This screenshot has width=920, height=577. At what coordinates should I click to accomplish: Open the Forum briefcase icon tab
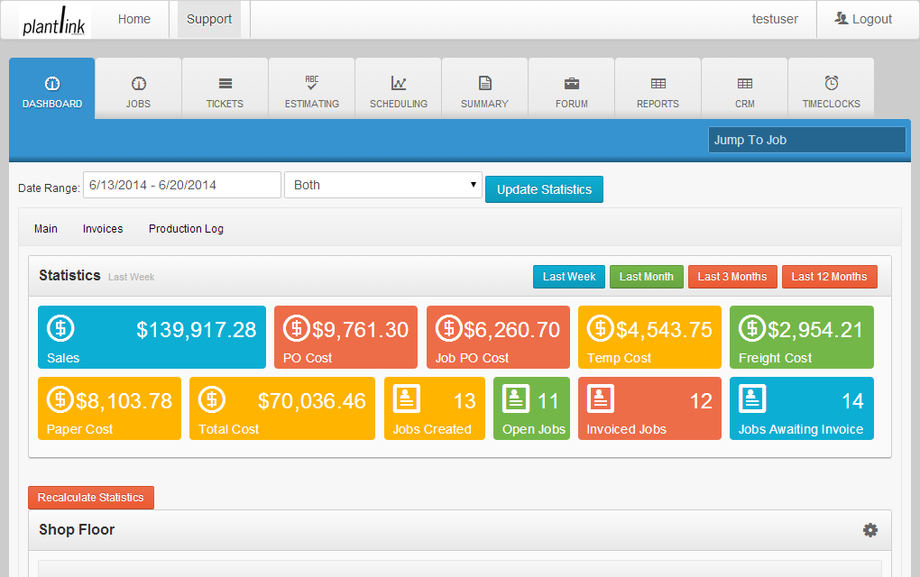click(x=572, y=84)
